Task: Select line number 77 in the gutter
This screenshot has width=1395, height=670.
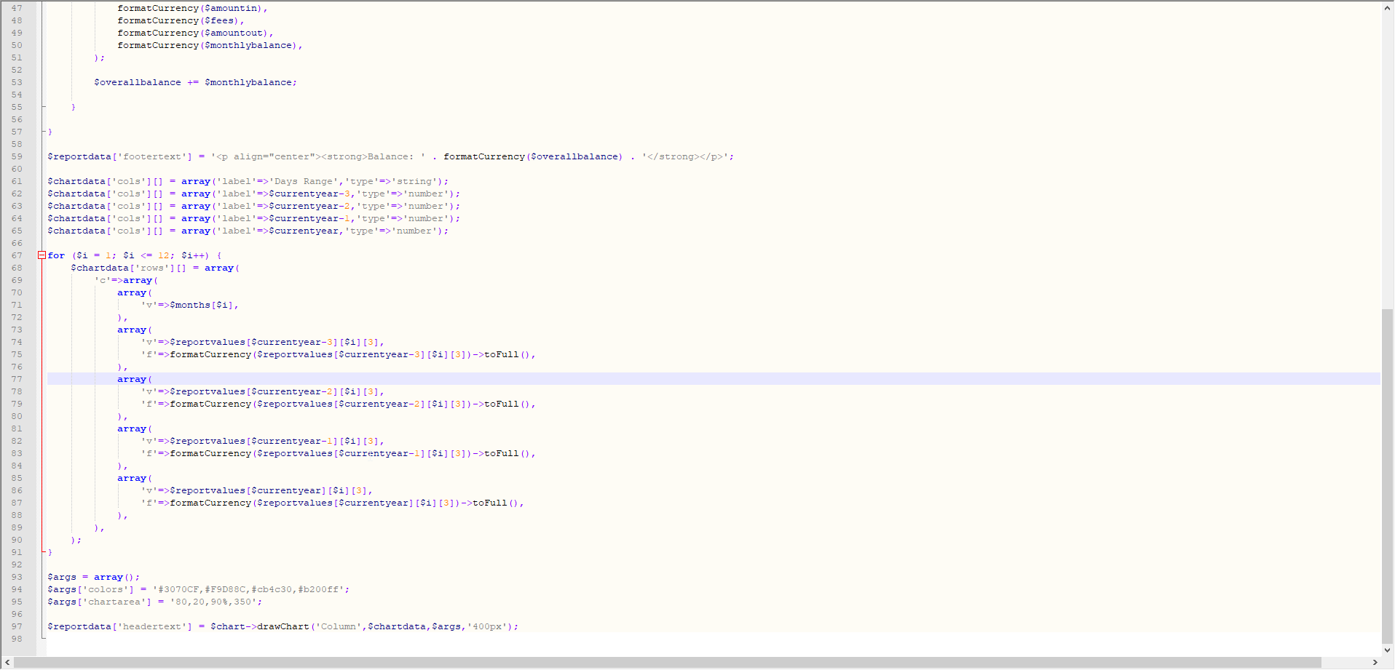Action: click(x=17, y=379)
